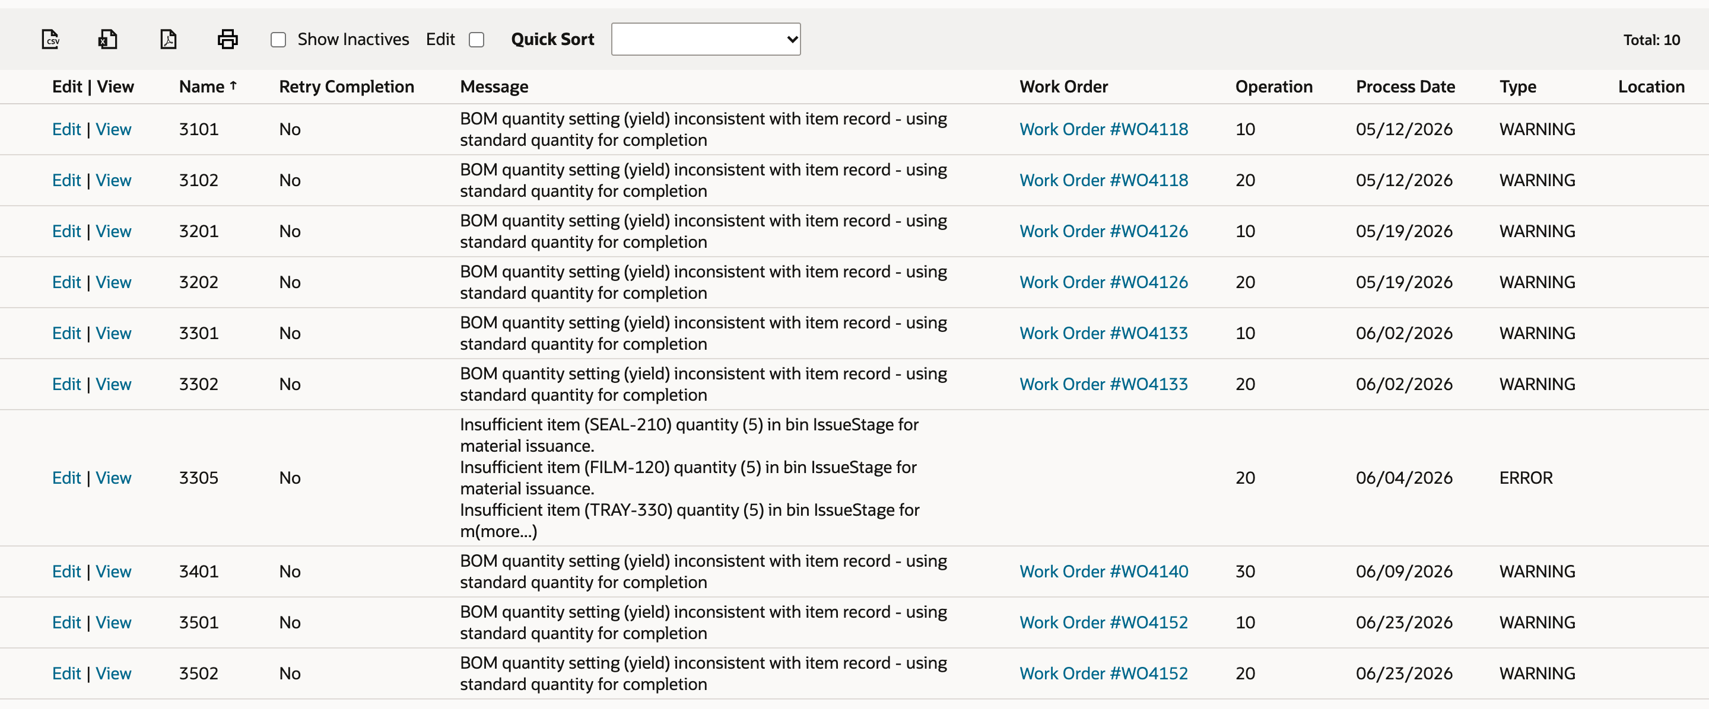View record 3301
1709x709 pixels.
tap(113, 333)
